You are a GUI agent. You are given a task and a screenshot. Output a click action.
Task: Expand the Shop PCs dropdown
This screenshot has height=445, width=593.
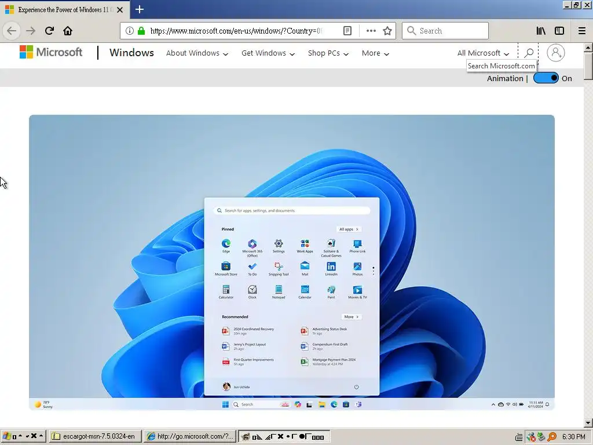[328, 53]
